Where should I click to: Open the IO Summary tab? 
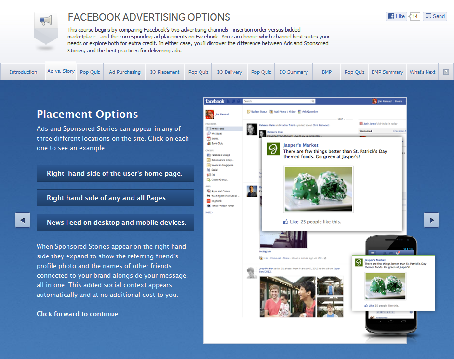point(294,72)
